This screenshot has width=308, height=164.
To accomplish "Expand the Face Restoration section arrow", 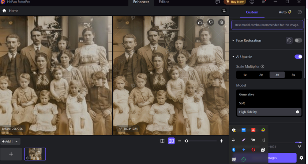I will point(233,40).
